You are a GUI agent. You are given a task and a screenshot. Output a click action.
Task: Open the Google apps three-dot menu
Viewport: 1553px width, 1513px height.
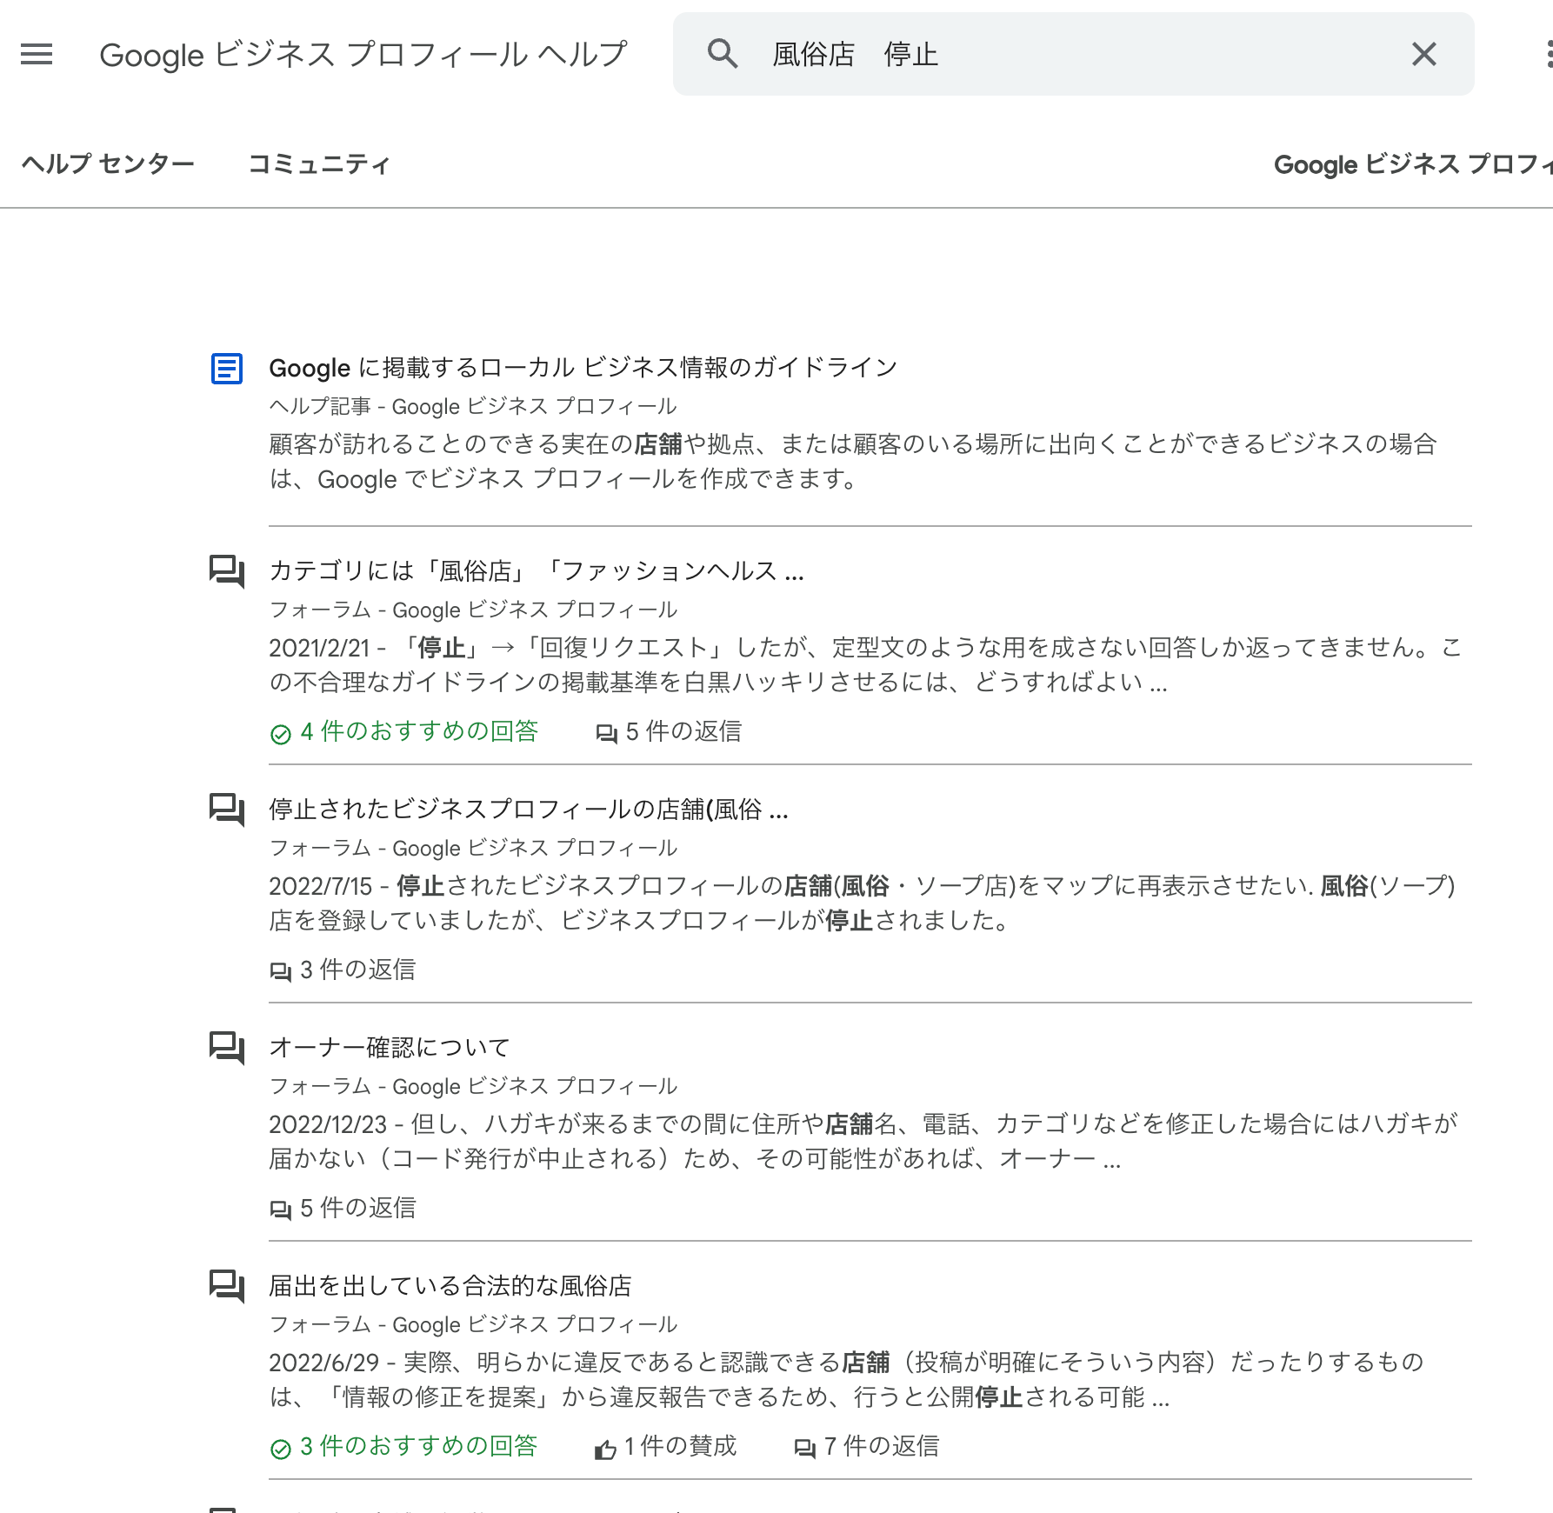pos(1548,54)
